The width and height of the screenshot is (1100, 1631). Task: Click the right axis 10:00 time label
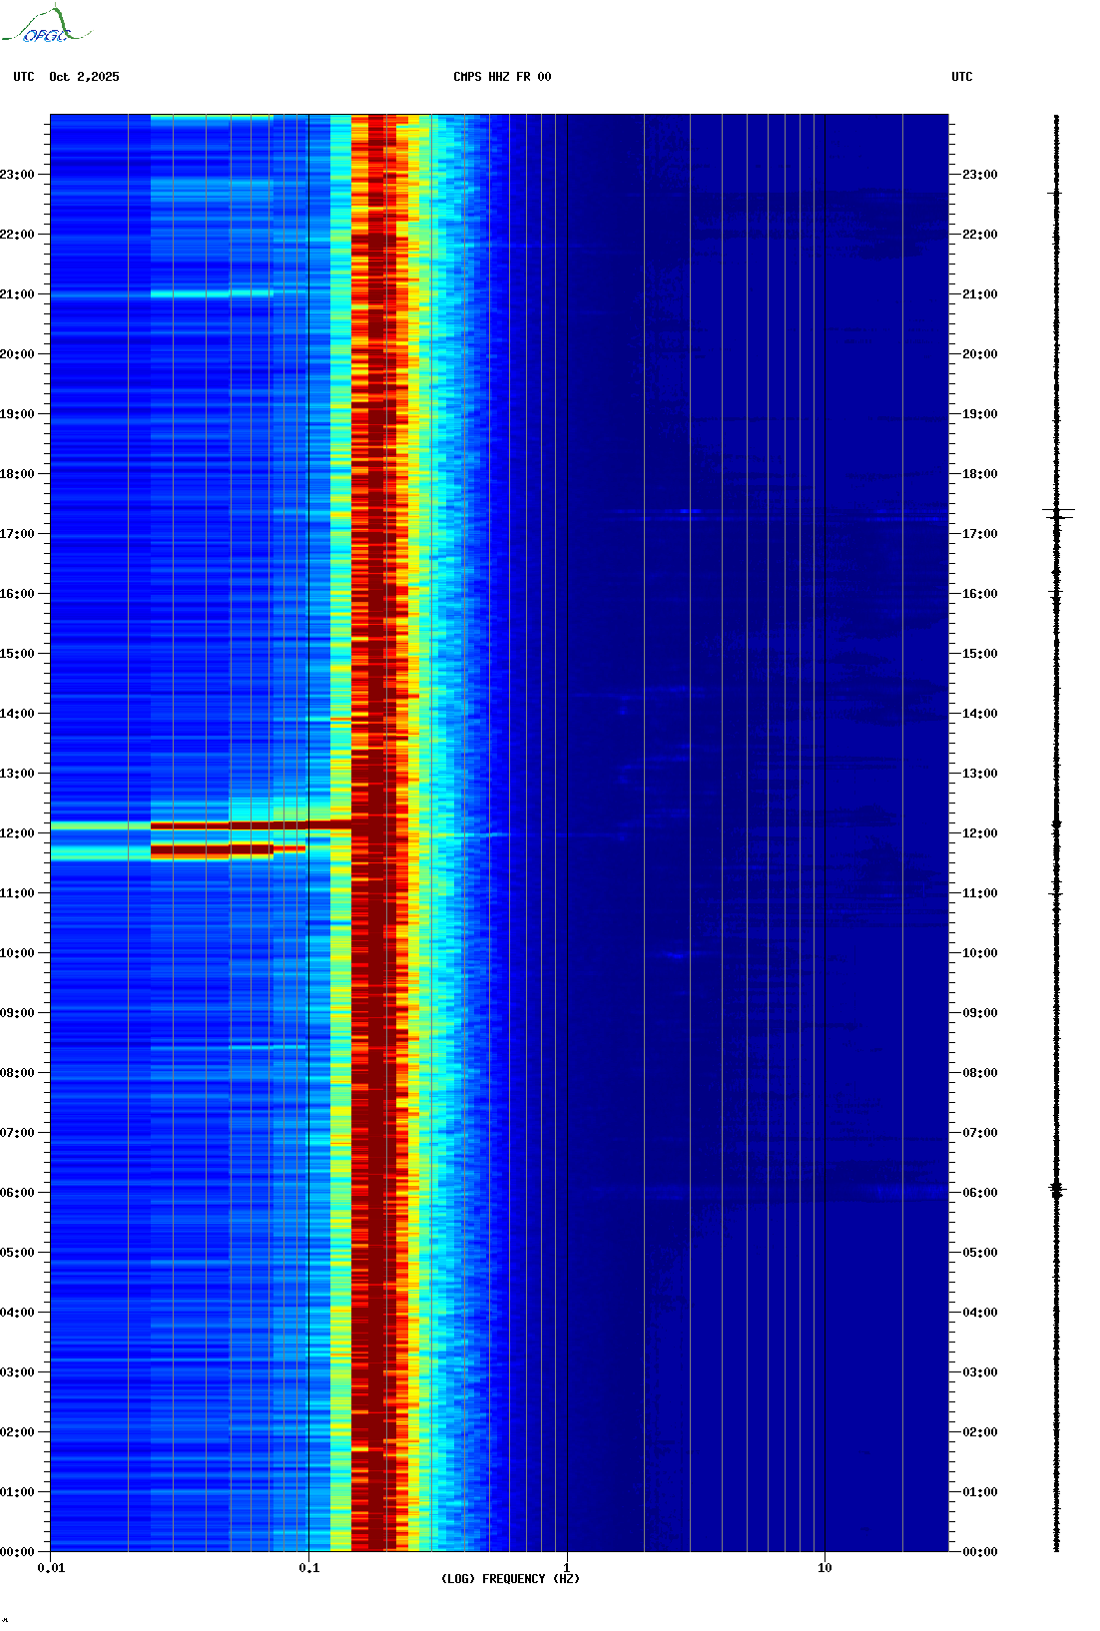click(980, 953)
